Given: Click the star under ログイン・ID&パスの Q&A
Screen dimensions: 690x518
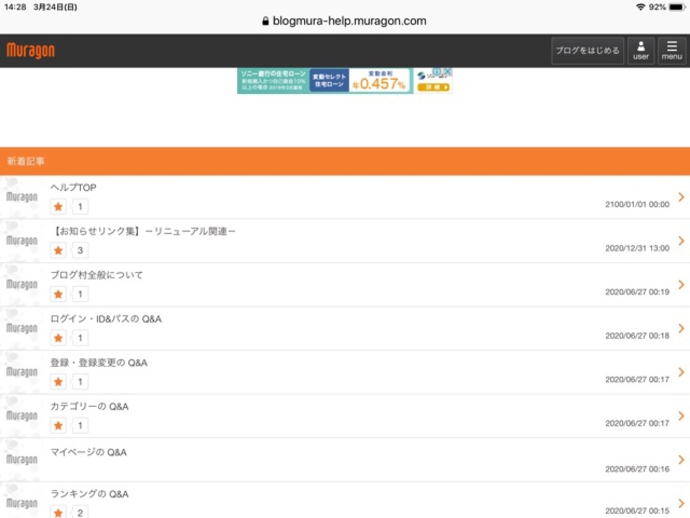Looking at the screenshot, I should (58, 338).
